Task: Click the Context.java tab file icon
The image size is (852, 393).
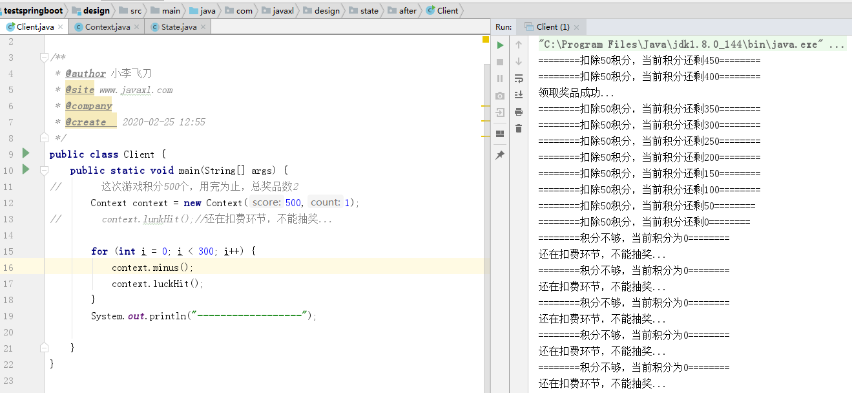Action: [79, 27]
